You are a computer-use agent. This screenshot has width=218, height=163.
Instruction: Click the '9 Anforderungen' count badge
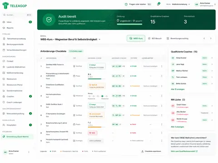click(x=76, y=51)
